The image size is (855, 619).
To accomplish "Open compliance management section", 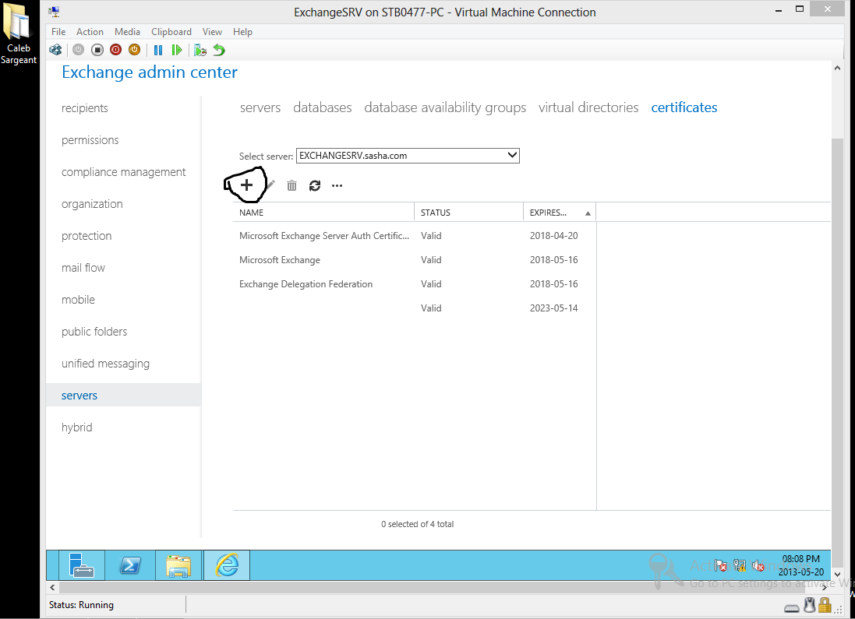I will coord(123,172).
